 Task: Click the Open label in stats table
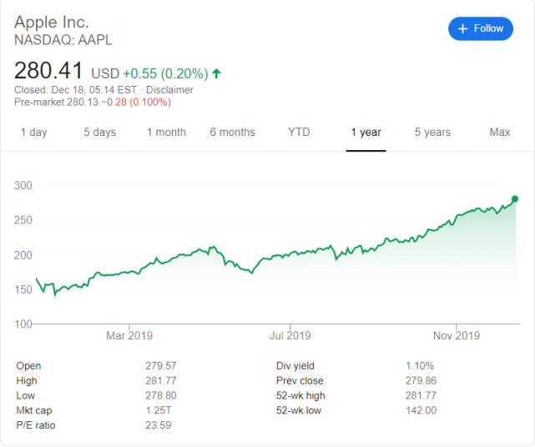pyautogui.click(x=28, y=366)
